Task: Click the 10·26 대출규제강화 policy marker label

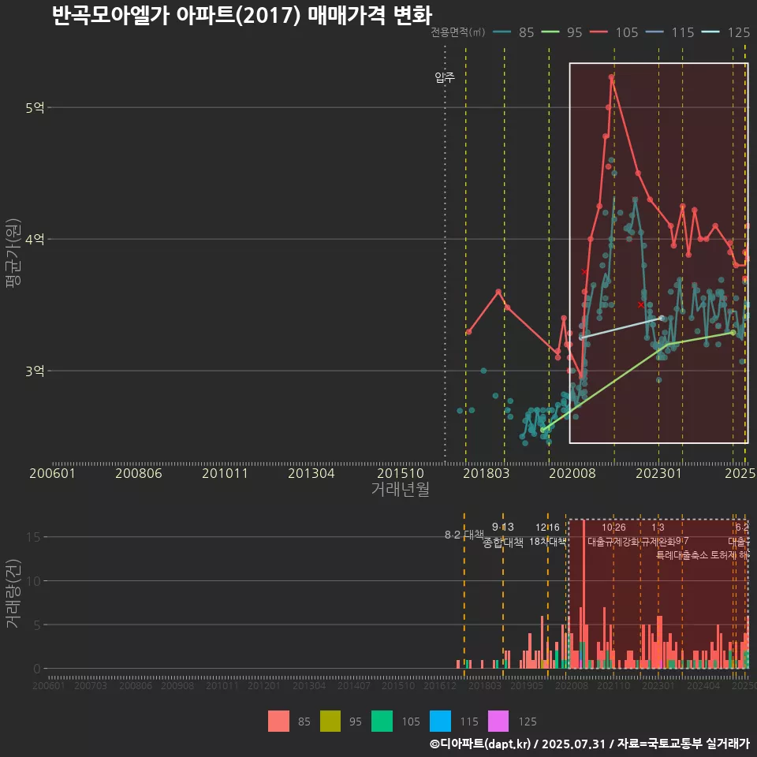Action: point(613,535)
